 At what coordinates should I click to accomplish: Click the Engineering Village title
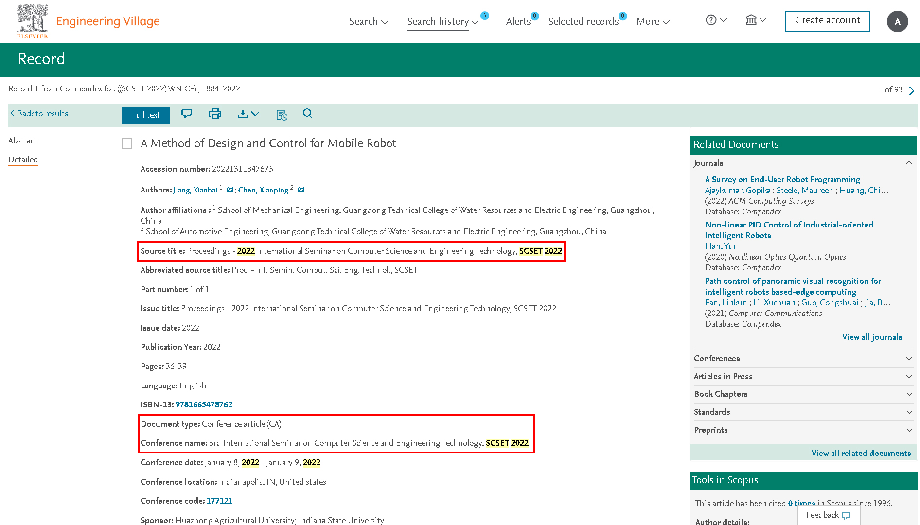tap(107, 21)
